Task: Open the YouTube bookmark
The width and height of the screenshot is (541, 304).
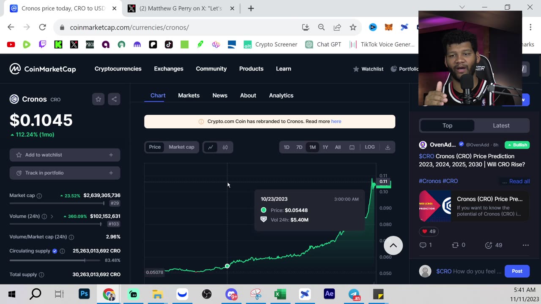Action: coord(11,44)
